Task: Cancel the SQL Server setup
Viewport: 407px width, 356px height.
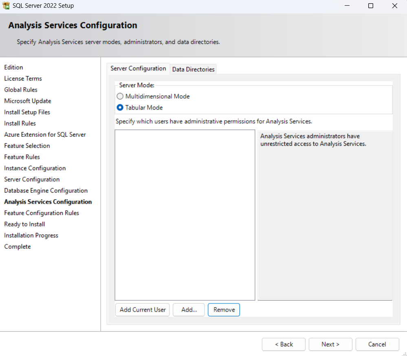Action: coord(377,344)
